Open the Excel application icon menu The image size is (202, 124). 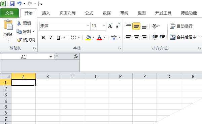point(3,4)
